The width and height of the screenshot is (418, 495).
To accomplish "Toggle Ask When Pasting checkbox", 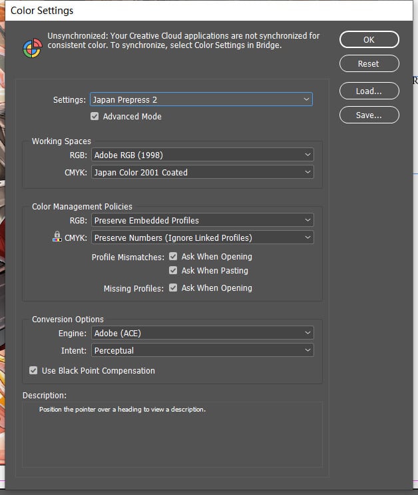I will (173, 271).
